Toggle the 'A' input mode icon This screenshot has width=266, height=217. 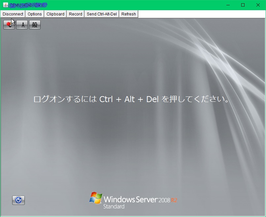coord(22,25)
